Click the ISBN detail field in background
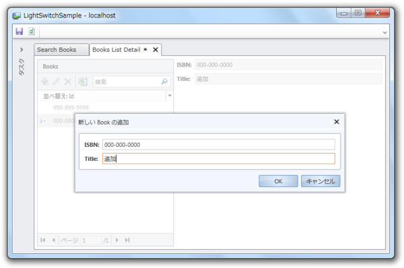Image resolution: width=404 pixels, height=268 pixels. coord(288,65)
